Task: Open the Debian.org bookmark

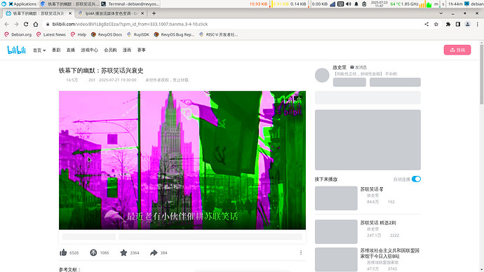Action: click(18, 34)
